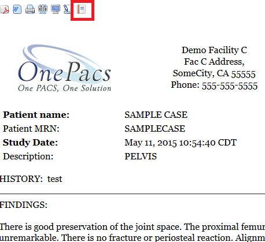Click the HISTORY: test line
The image size is (265, 242).
pos(31,179)
